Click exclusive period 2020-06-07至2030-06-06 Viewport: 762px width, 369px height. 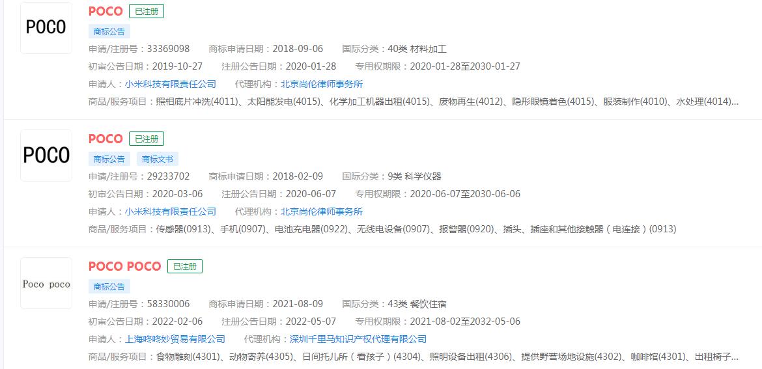coord(465,194)
